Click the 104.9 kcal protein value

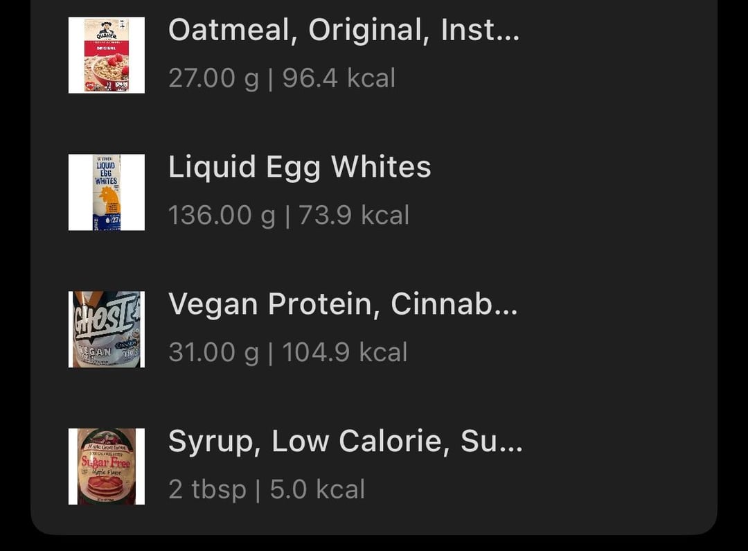344,352
